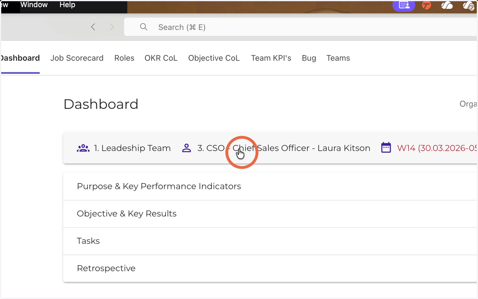Expand the Retrospective section
The image size is (478, 299).
[270, 268]
